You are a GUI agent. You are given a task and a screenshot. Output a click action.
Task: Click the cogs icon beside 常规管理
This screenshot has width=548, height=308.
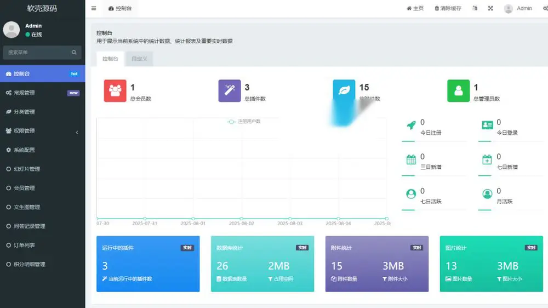(x=9, y=93)
